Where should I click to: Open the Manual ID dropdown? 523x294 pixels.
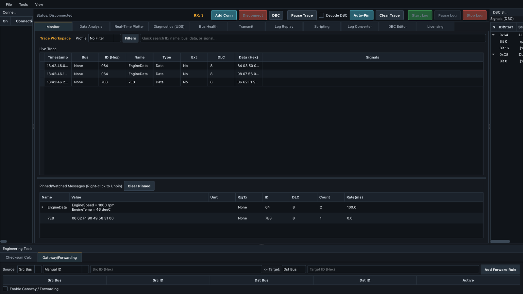[x=66, y=269]
